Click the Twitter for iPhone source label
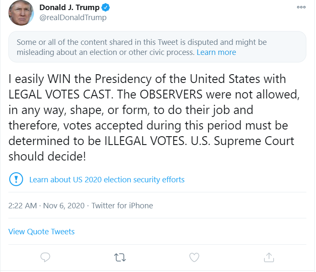The height and width of the screenshot is (272, 316). [x=122, y=206]
